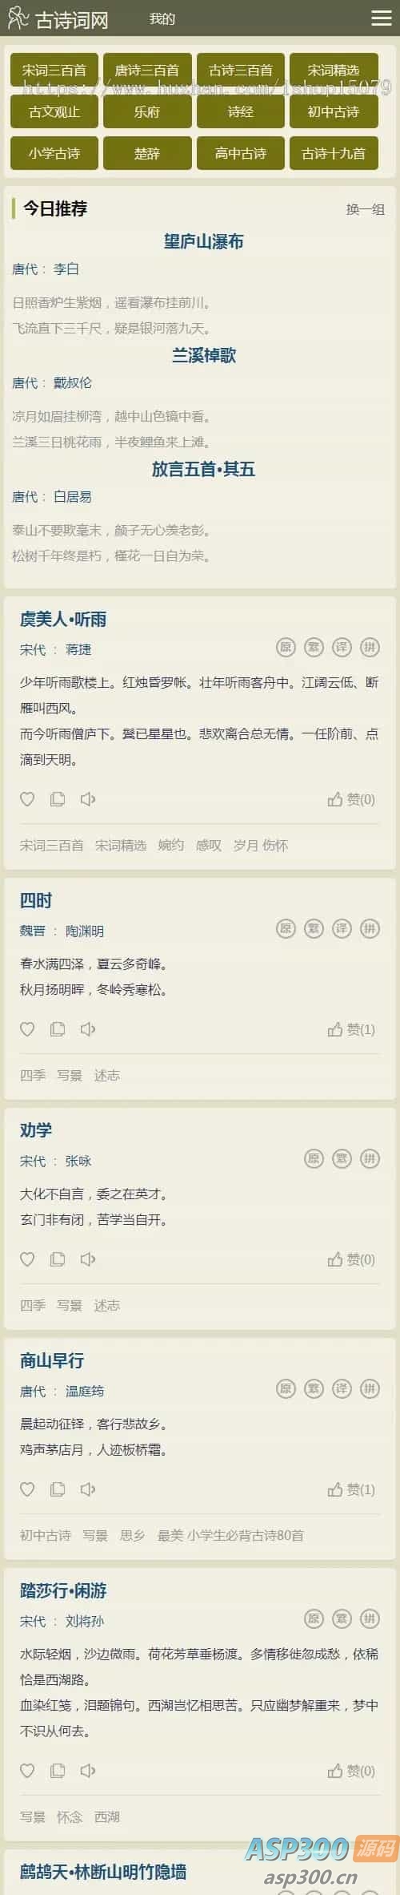Viewport: 400px width, 1895px height.
Task: Open 宋词三百首 category
Action: pos(54,71)
